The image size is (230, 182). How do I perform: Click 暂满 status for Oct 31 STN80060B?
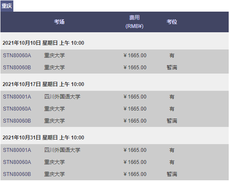pyautogui.click(x=172, y=174)
